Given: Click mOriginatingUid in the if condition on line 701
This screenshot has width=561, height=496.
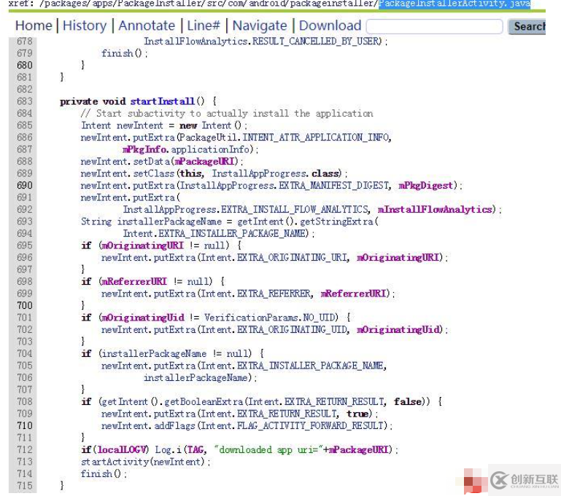Looking at the screenshot, I should (x=143, y=318).
